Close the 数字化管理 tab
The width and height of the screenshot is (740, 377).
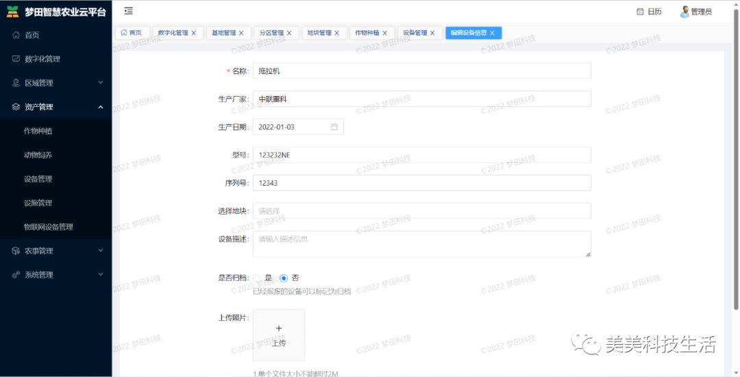[x=193, y=33]
